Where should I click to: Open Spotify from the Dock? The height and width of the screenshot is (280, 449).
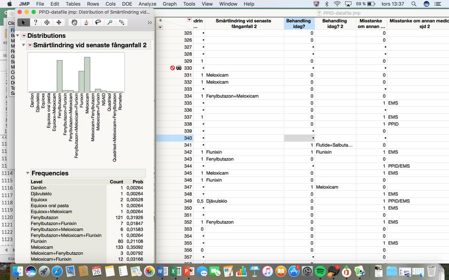coord(320,271)
